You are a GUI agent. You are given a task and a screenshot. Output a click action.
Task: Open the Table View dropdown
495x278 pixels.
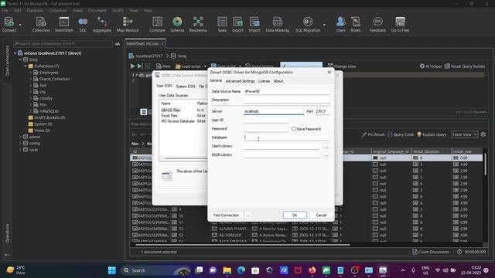tap(464, 134)
